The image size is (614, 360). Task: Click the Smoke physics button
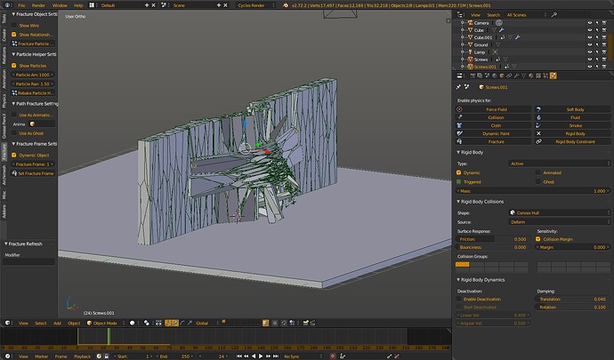click(573, 125)
